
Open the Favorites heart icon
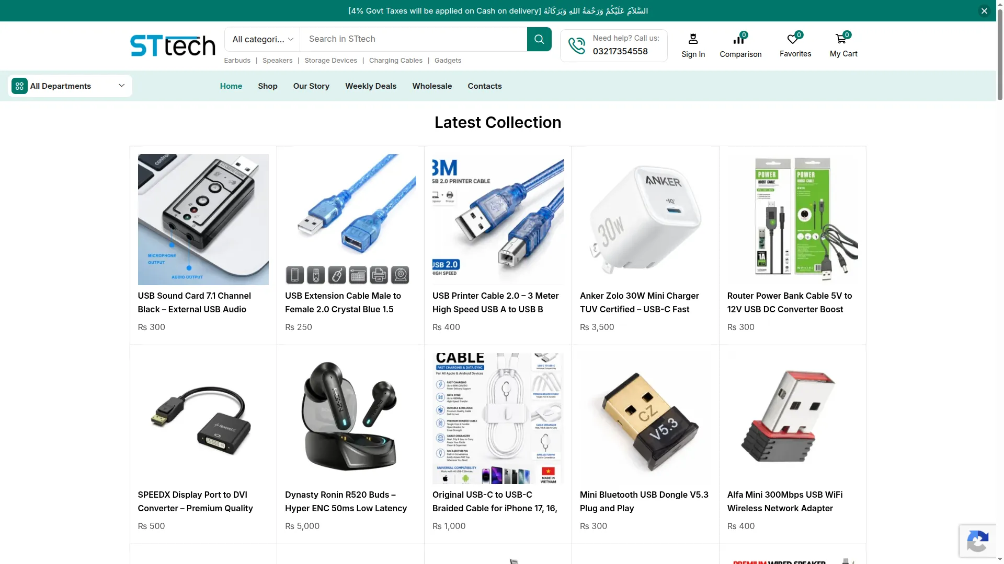(x=793, y=39)
